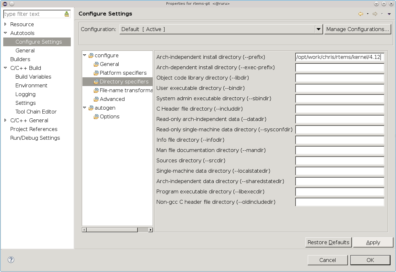The height and width of the screenshot is (272, 396).
Task: Collapse the C/C++ Build tree node
Action: [5, 68]
